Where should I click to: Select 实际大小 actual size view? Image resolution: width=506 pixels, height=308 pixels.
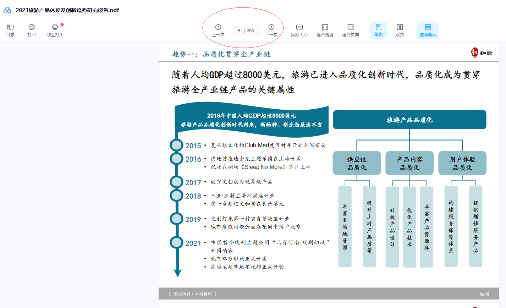[299, 29]
